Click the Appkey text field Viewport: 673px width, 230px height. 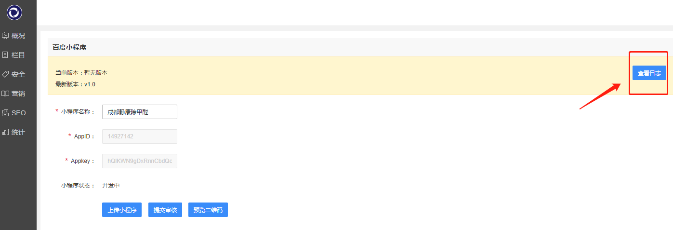click(x=140, y=161)
